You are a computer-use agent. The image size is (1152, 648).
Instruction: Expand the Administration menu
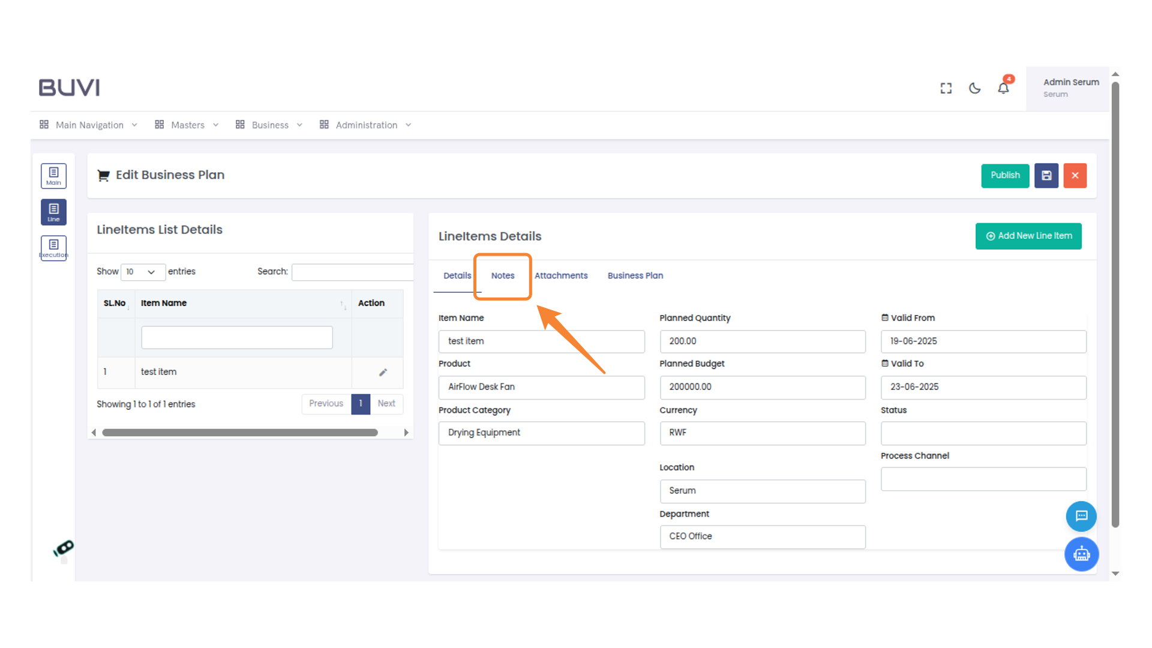[366, 125]
